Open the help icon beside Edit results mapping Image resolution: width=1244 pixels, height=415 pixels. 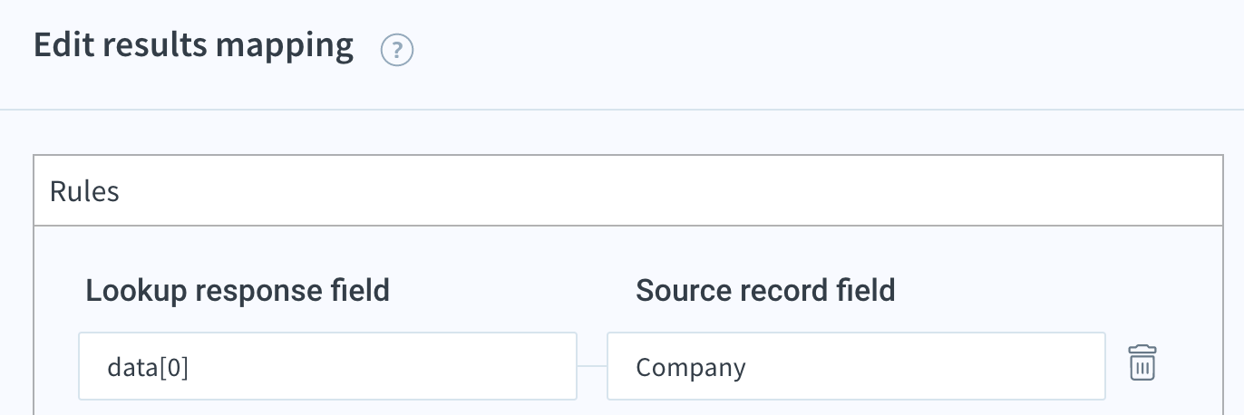397,51
